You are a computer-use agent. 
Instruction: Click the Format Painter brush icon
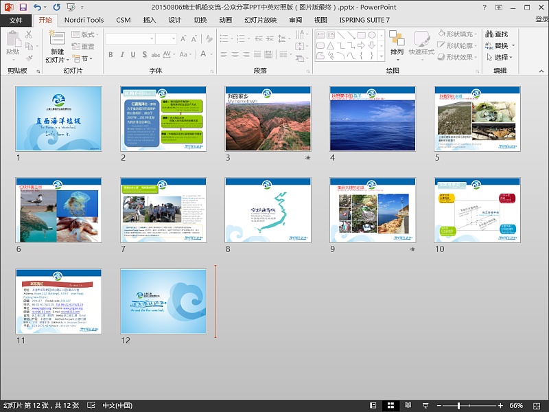29,58
